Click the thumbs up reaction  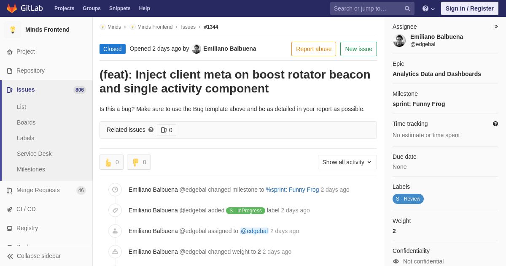coord(112,162)
